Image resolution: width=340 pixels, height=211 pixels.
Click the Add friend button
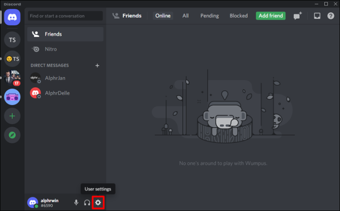click(271, 16)
